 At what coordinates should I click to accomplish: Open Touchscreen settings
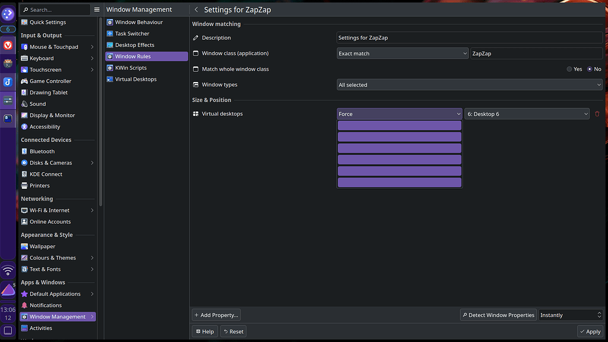[x=58, y=70]
